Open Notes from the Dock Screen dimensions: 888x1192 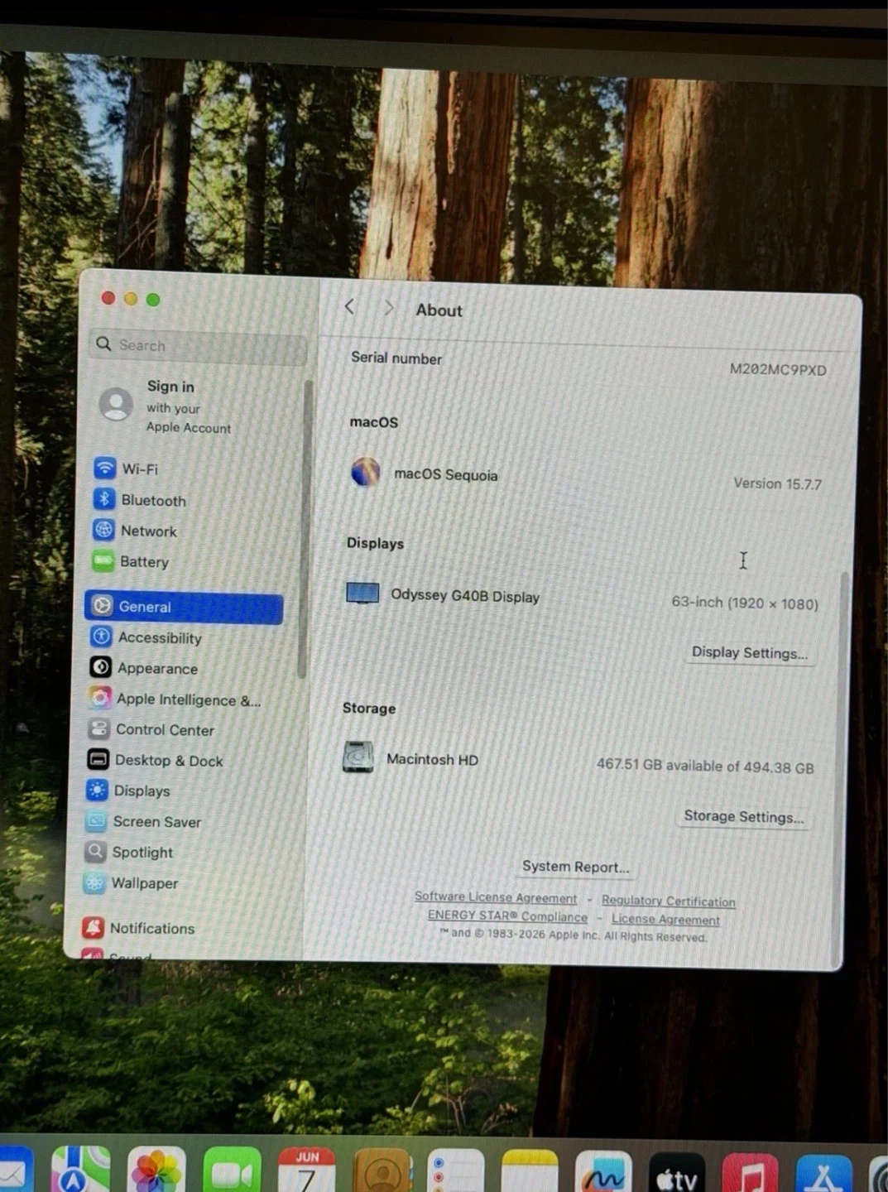[x=530, y=1172]
